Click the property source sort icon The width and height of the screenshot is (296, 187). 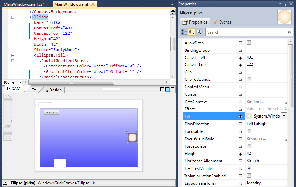tap(199, 32)
